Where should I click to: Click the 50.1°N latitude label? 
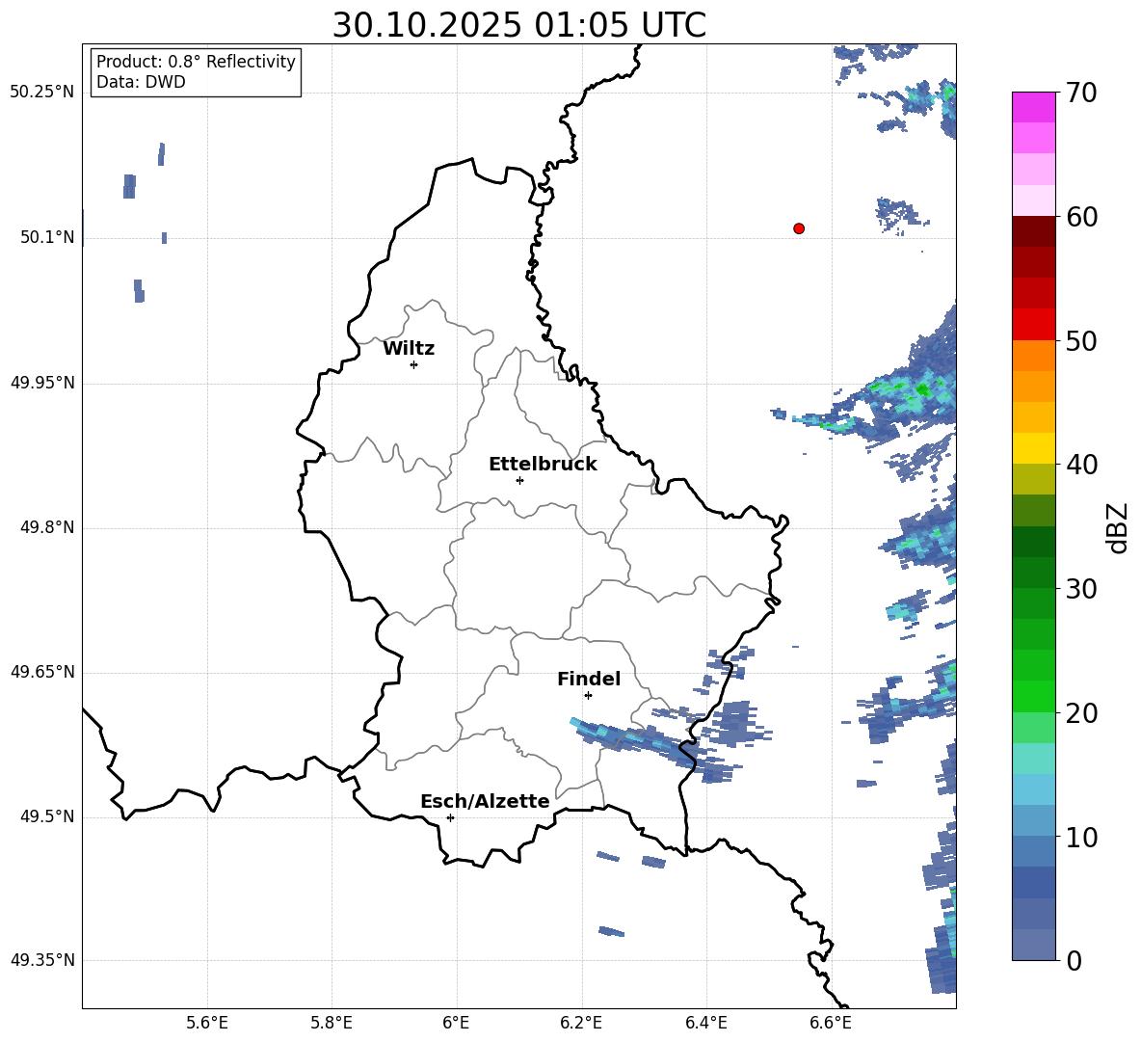[x=47, y=238]
